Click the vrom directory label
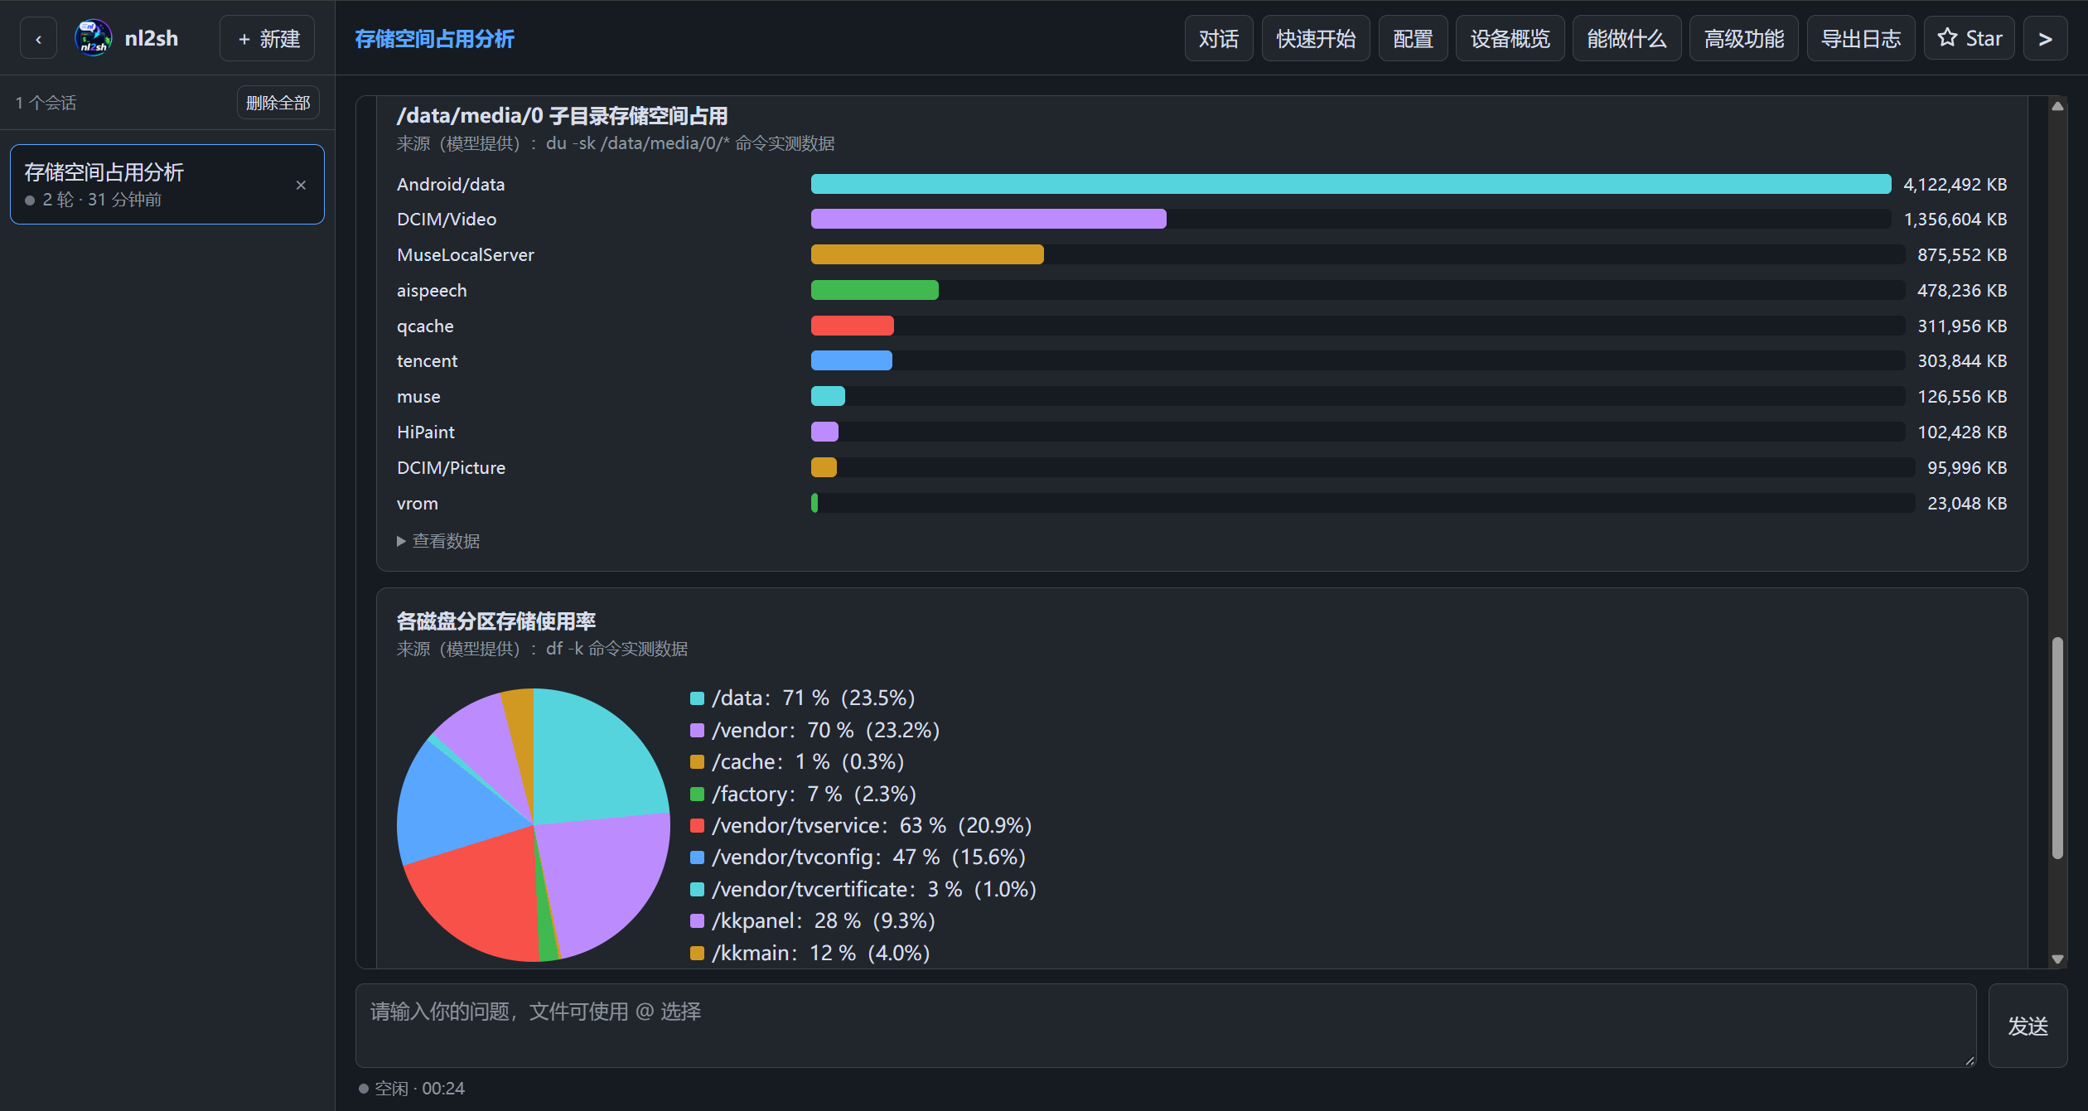Screen dimensions: 2088x1111 pyautogui.click(x=418, y=504)
